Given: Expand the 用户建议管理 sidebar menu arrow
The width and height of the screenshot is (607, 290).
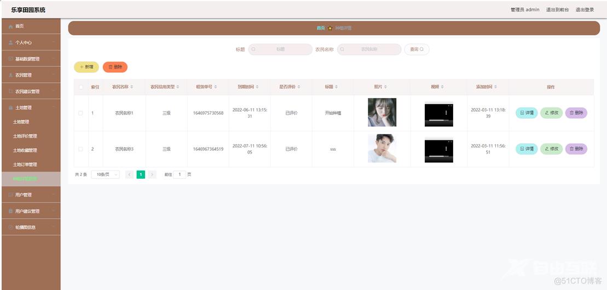Looking at the screenshot, I should click(54, 211).
